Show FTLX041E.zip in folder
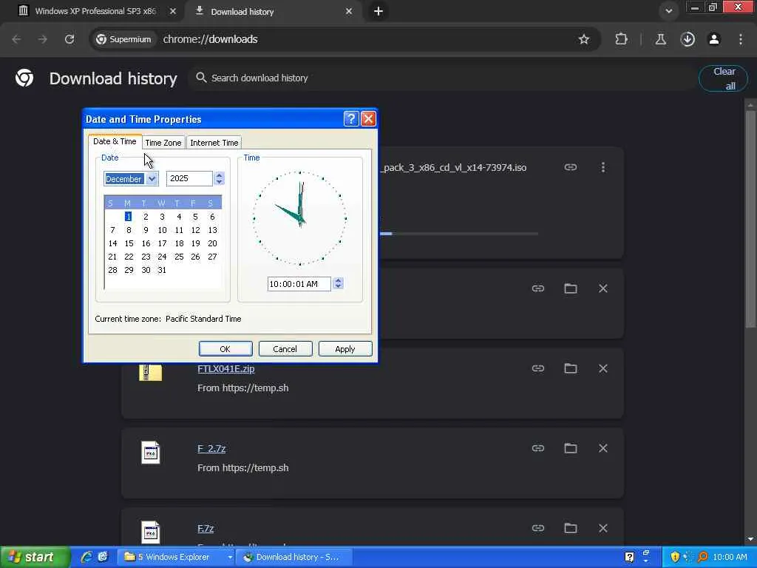757x568 pixels. (x=571, y=368)
